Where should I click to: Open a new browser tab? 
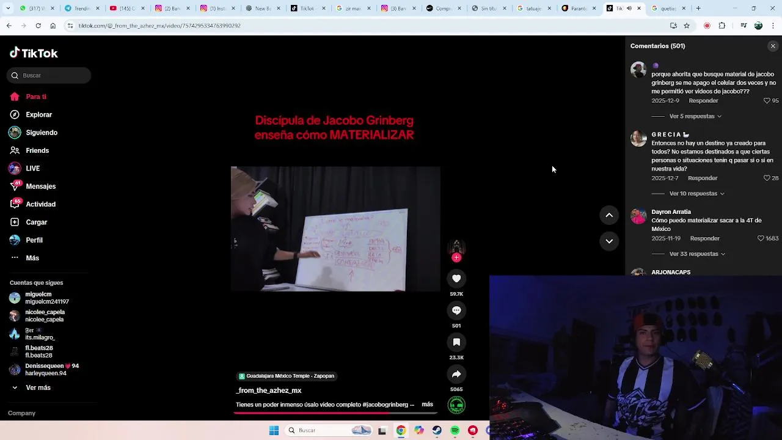(x=698, y=8)
